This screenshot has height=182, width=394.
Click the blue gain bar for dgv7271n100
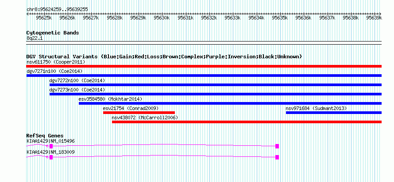(204, 76)
